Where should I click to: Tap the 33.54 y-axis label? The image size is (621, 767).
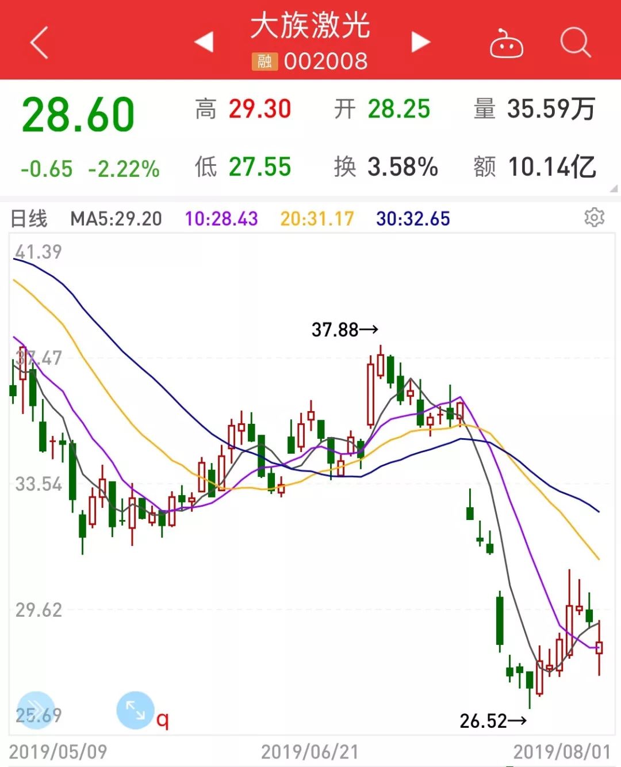point(39,484)
